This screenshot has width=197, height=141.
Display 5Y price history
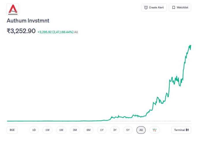pyautogui.click(x=128, y=130)
